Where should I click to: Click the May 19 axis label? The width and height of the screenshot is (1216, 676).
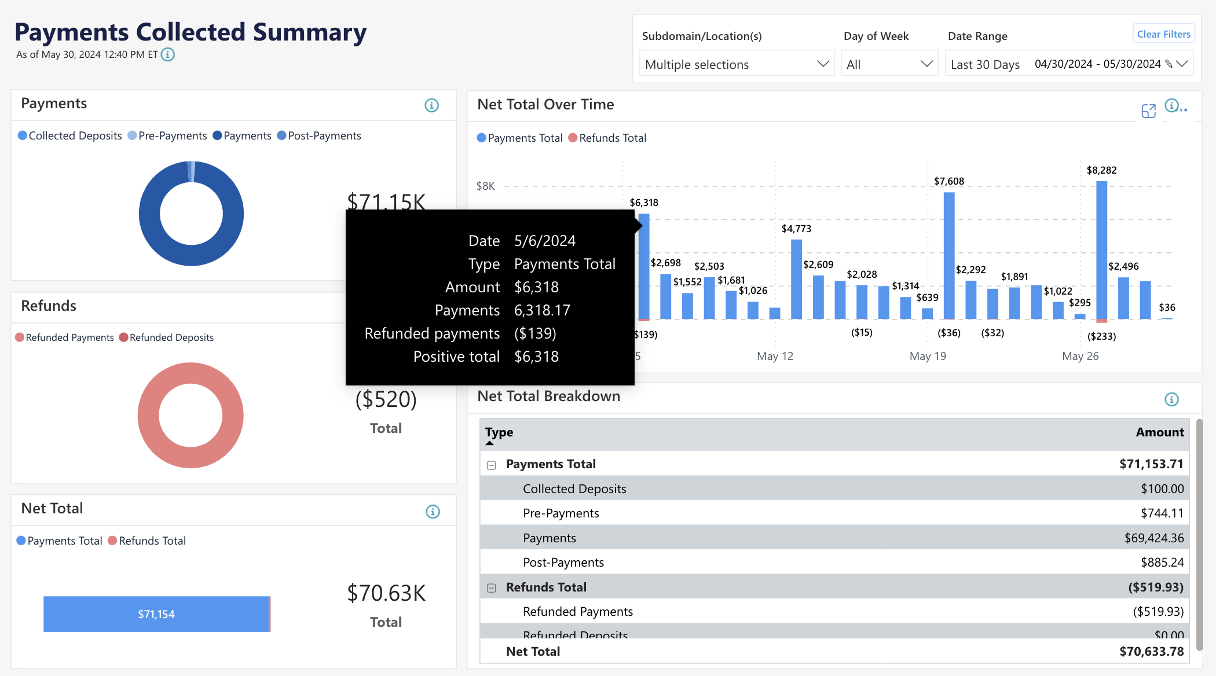tap(928, 356)
